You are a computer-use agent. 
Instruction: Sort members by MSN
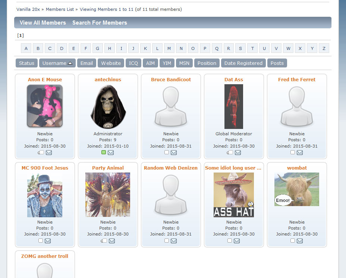pyautogui.click(x=184, y=63)
